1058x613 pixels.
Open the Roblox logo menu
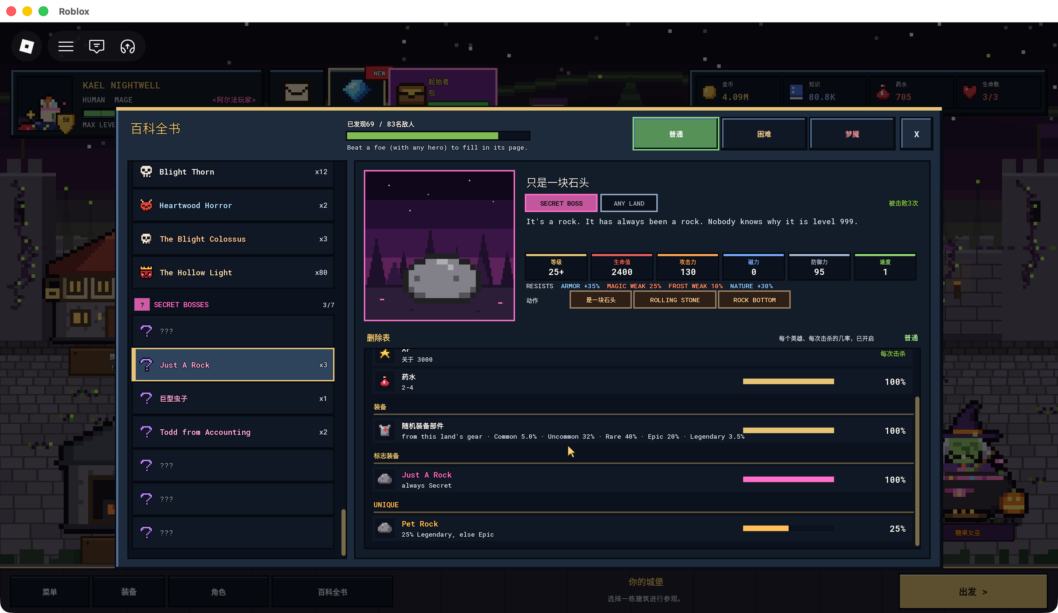[27, 46]
